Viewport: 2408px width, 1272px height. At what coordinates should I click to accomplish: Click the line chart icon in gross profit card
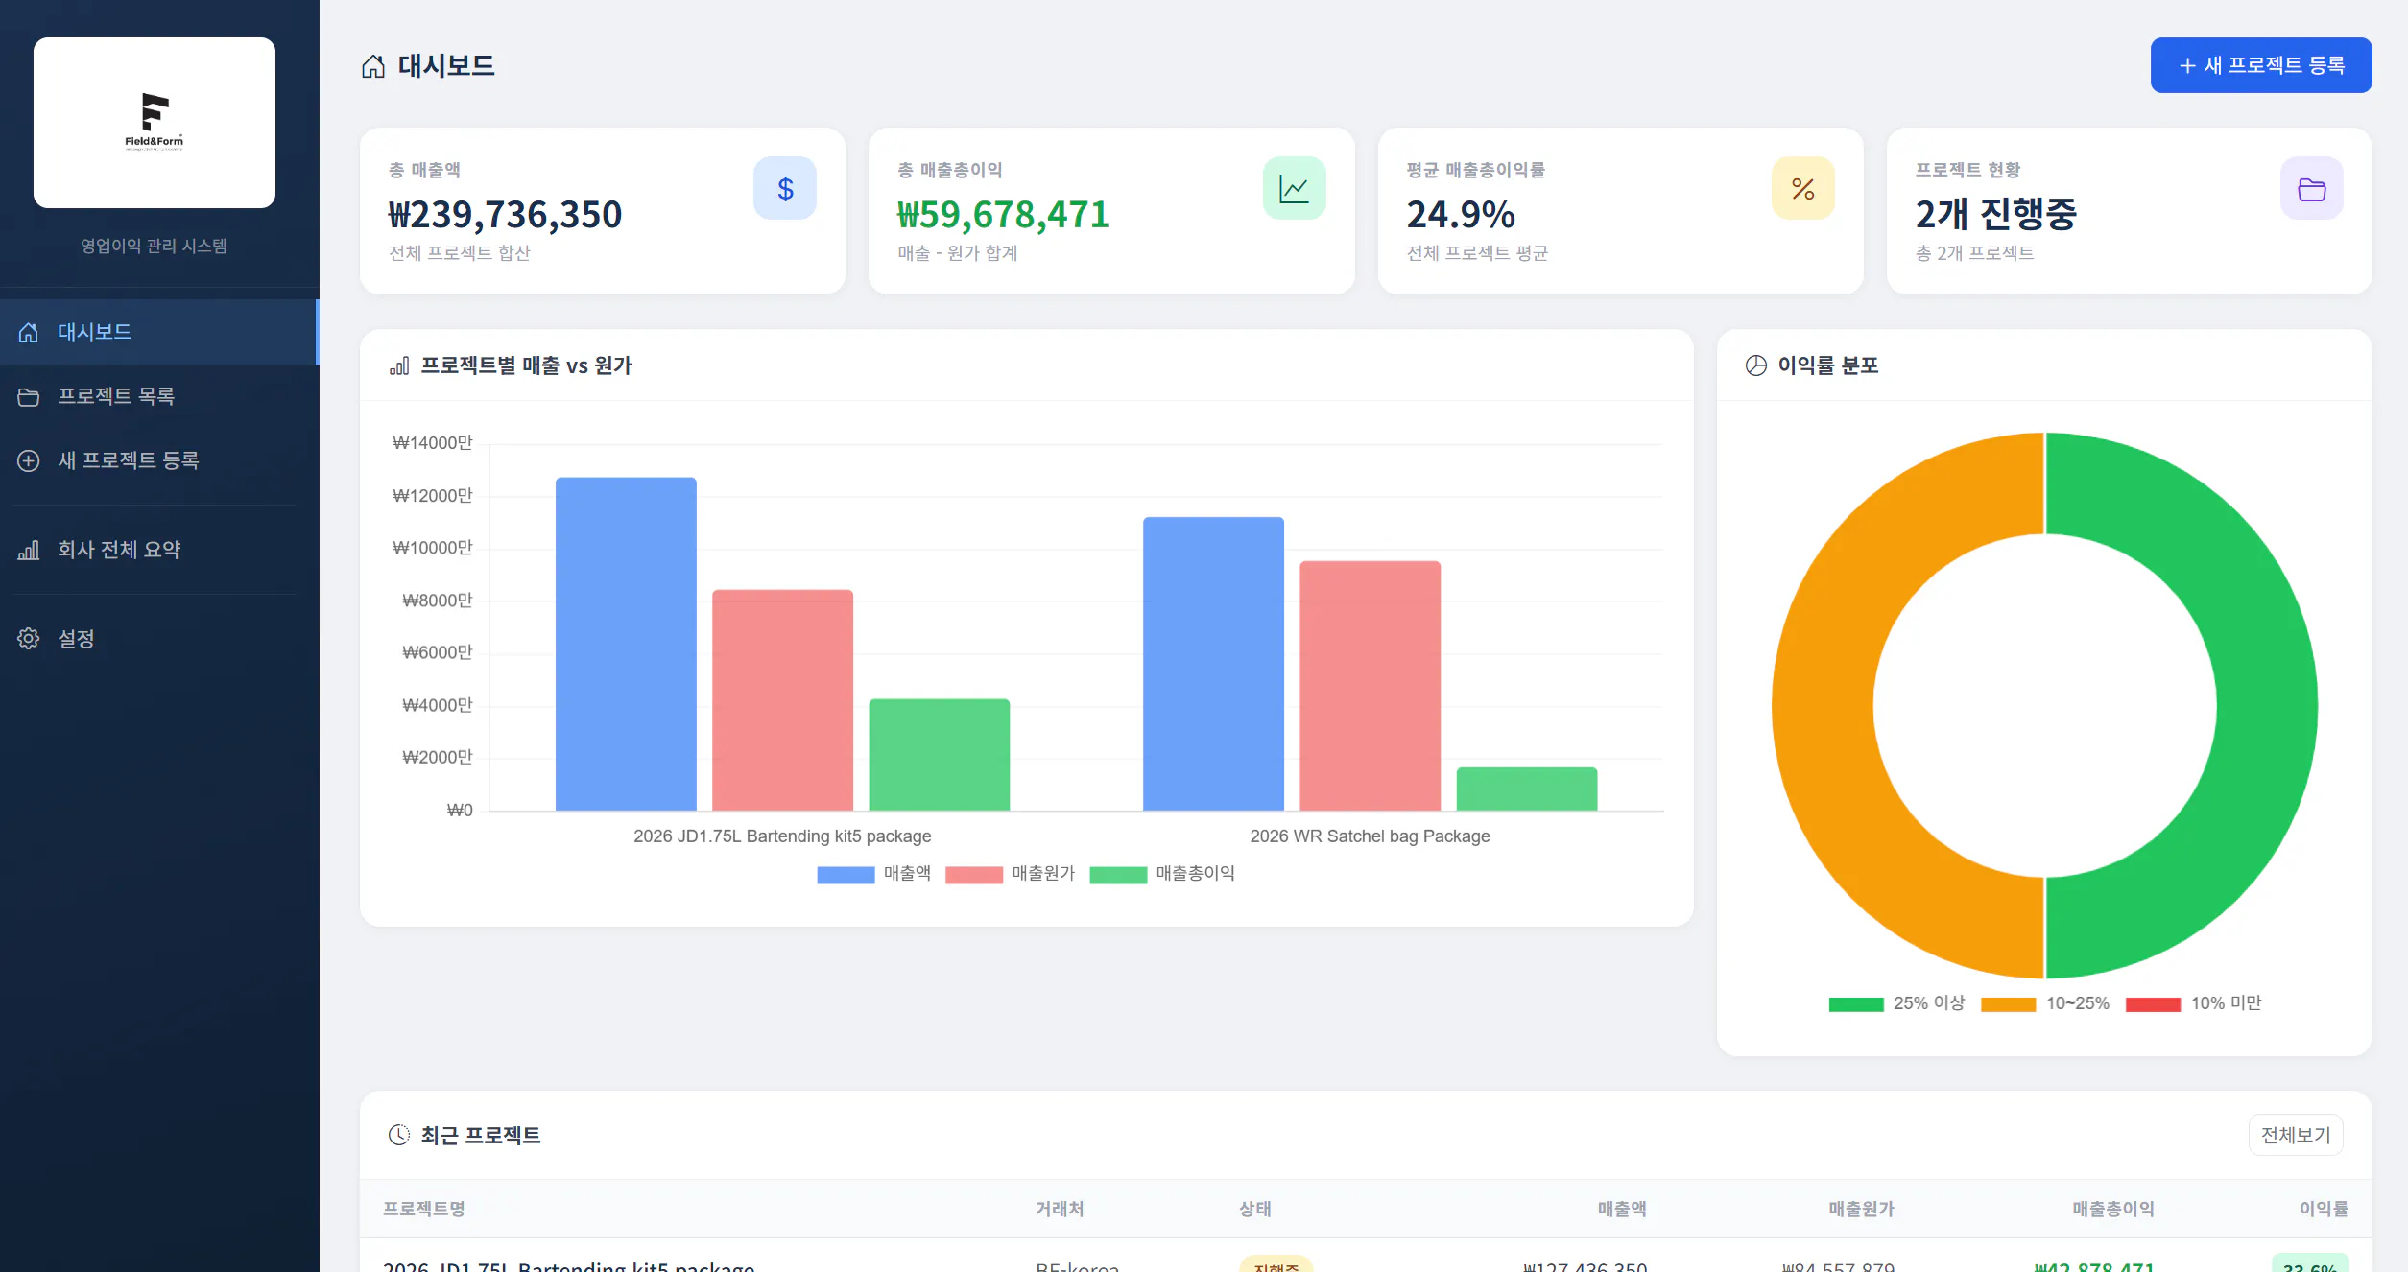pos(1294,188)
